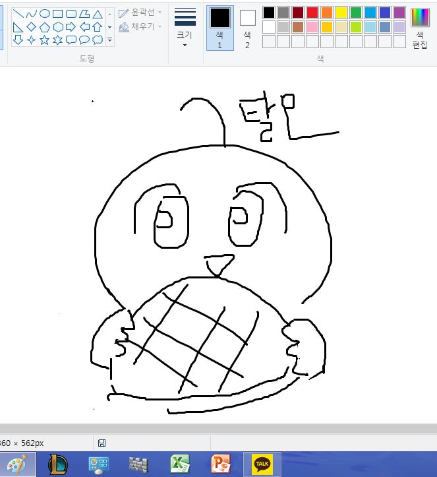The width and height of the screenshot is (437, 477).
Task: Choose the red color swatch
Action: tap(312, 13)
